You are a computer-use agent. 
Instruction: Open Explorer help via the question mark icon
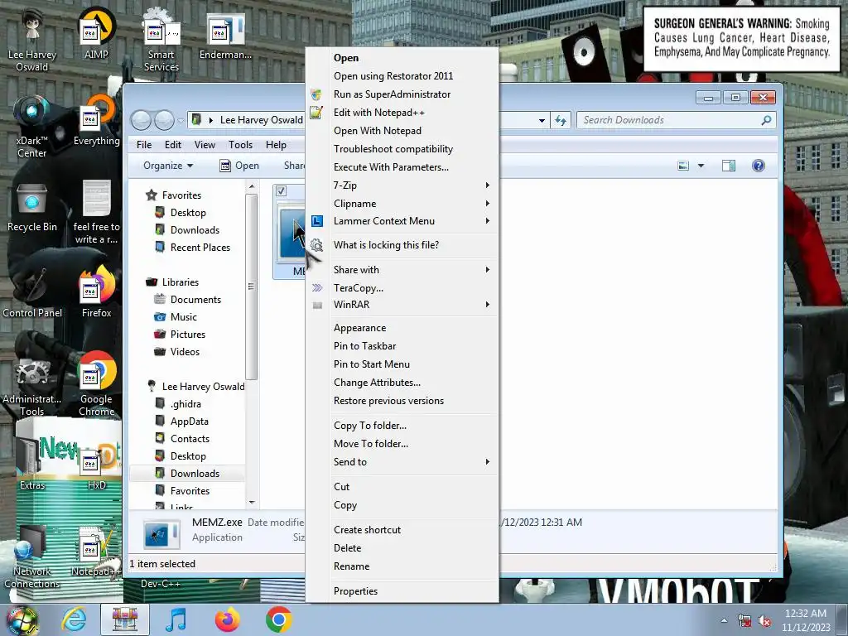759,166
